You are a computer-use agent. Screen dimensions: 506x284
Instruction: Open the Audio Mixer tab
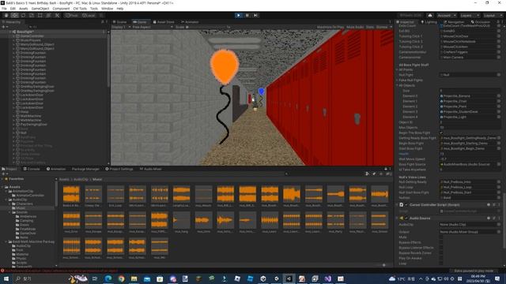151,169
